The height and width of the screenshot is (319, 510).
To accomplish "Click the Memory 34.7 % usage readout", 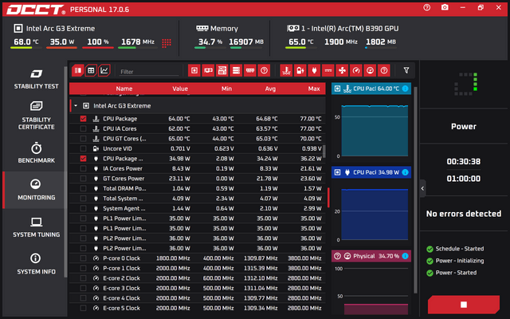I will [210, 41].
